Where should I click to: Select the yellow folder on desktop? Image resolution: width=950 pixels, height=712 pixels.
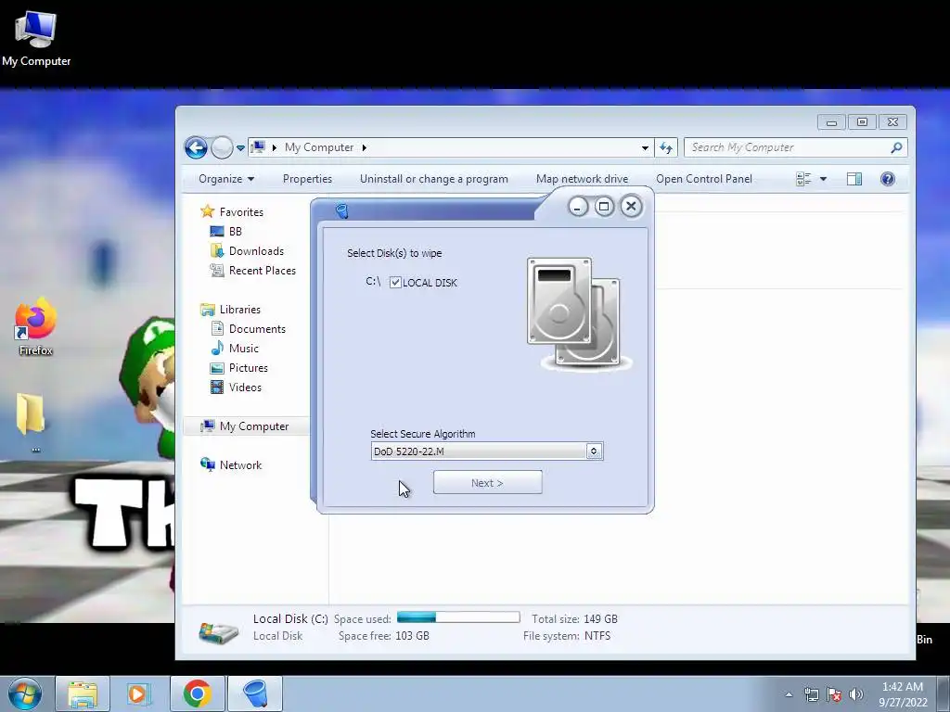pyautogui.click(x=31, y=414)
